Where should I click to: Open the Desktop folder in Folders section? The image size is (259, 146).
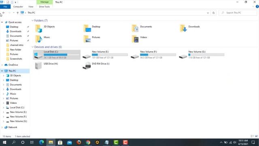87,28
